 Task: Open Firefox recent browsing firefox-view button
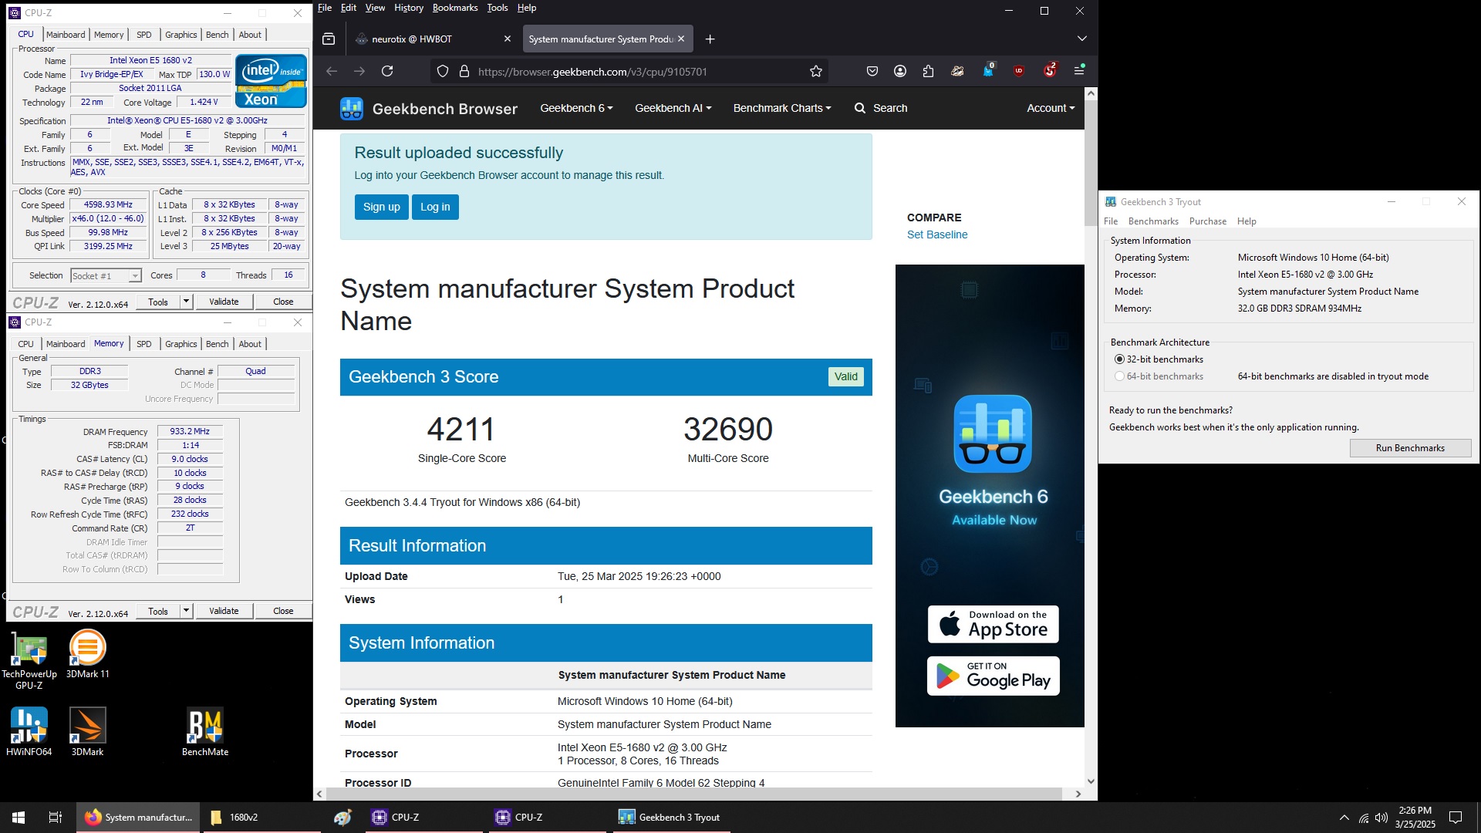pos(329,39)
